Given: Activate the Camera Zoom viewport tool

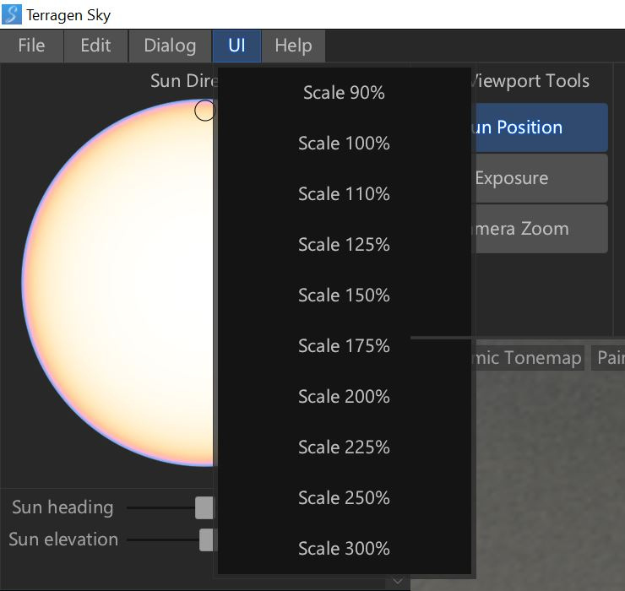Looking at the screenshot, I should (541, 229).
